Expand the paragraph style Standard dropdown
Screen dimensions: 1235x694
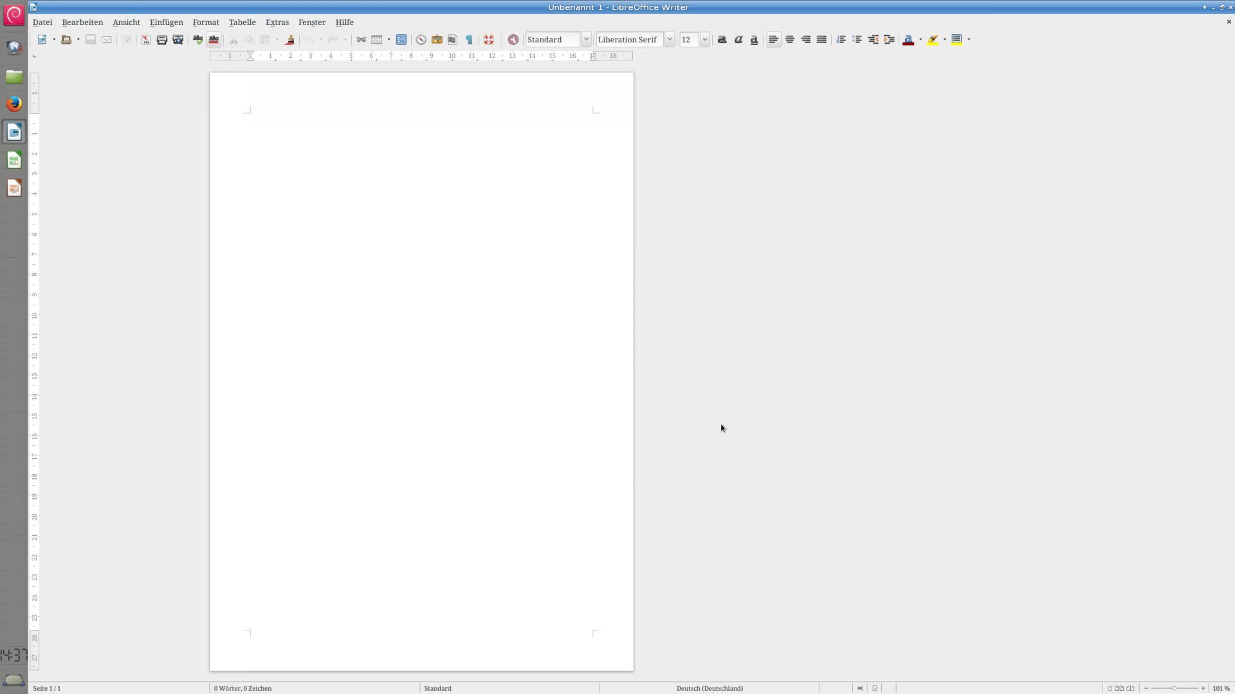tap(586, 40)
